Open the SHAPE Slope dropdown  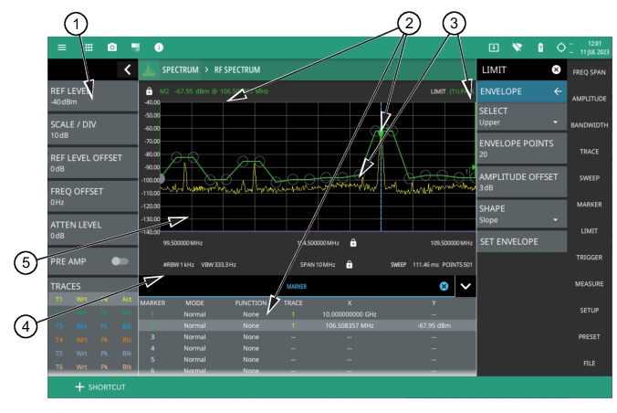pyautogui.click(x=518, y=214)
